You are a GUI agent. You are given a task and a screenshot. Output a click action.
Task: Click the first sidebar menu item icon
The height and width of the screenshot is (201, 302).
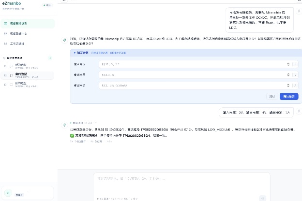5,24
